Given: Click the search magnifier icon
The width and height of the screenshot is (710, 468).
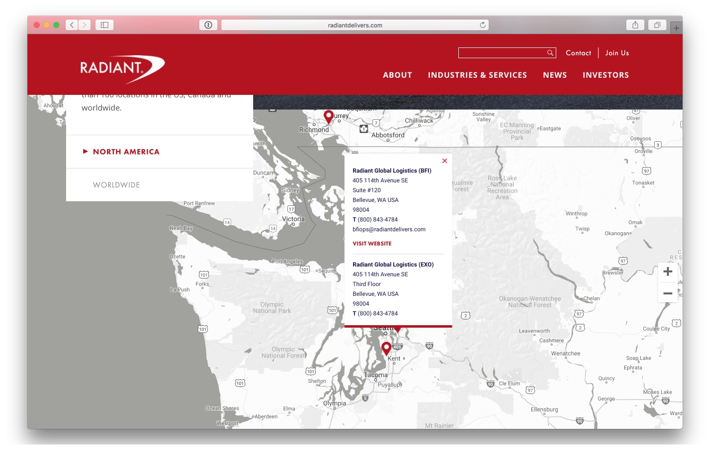Looking at the screenshot, I should [550, 53].
